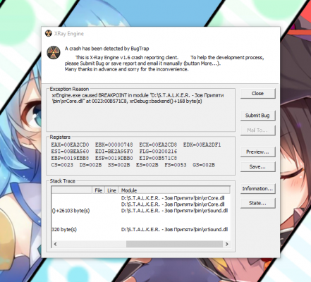Click the radiation icon in title bar
The width and height of the screenshot is (311, 282).
tap(49, 34)
